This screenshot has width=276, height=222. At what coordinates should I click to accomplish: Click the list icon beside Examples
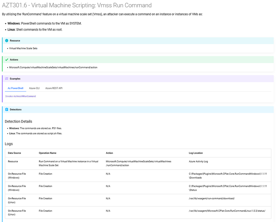(6, 79)
